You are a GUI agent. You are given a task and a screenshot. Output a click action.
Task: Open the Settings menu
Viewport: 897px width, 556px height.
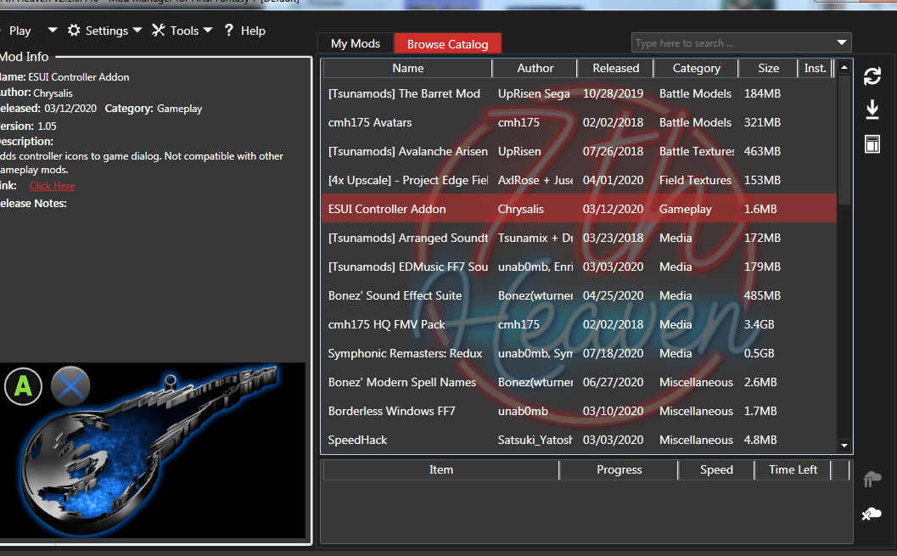[x=104, y=31]
